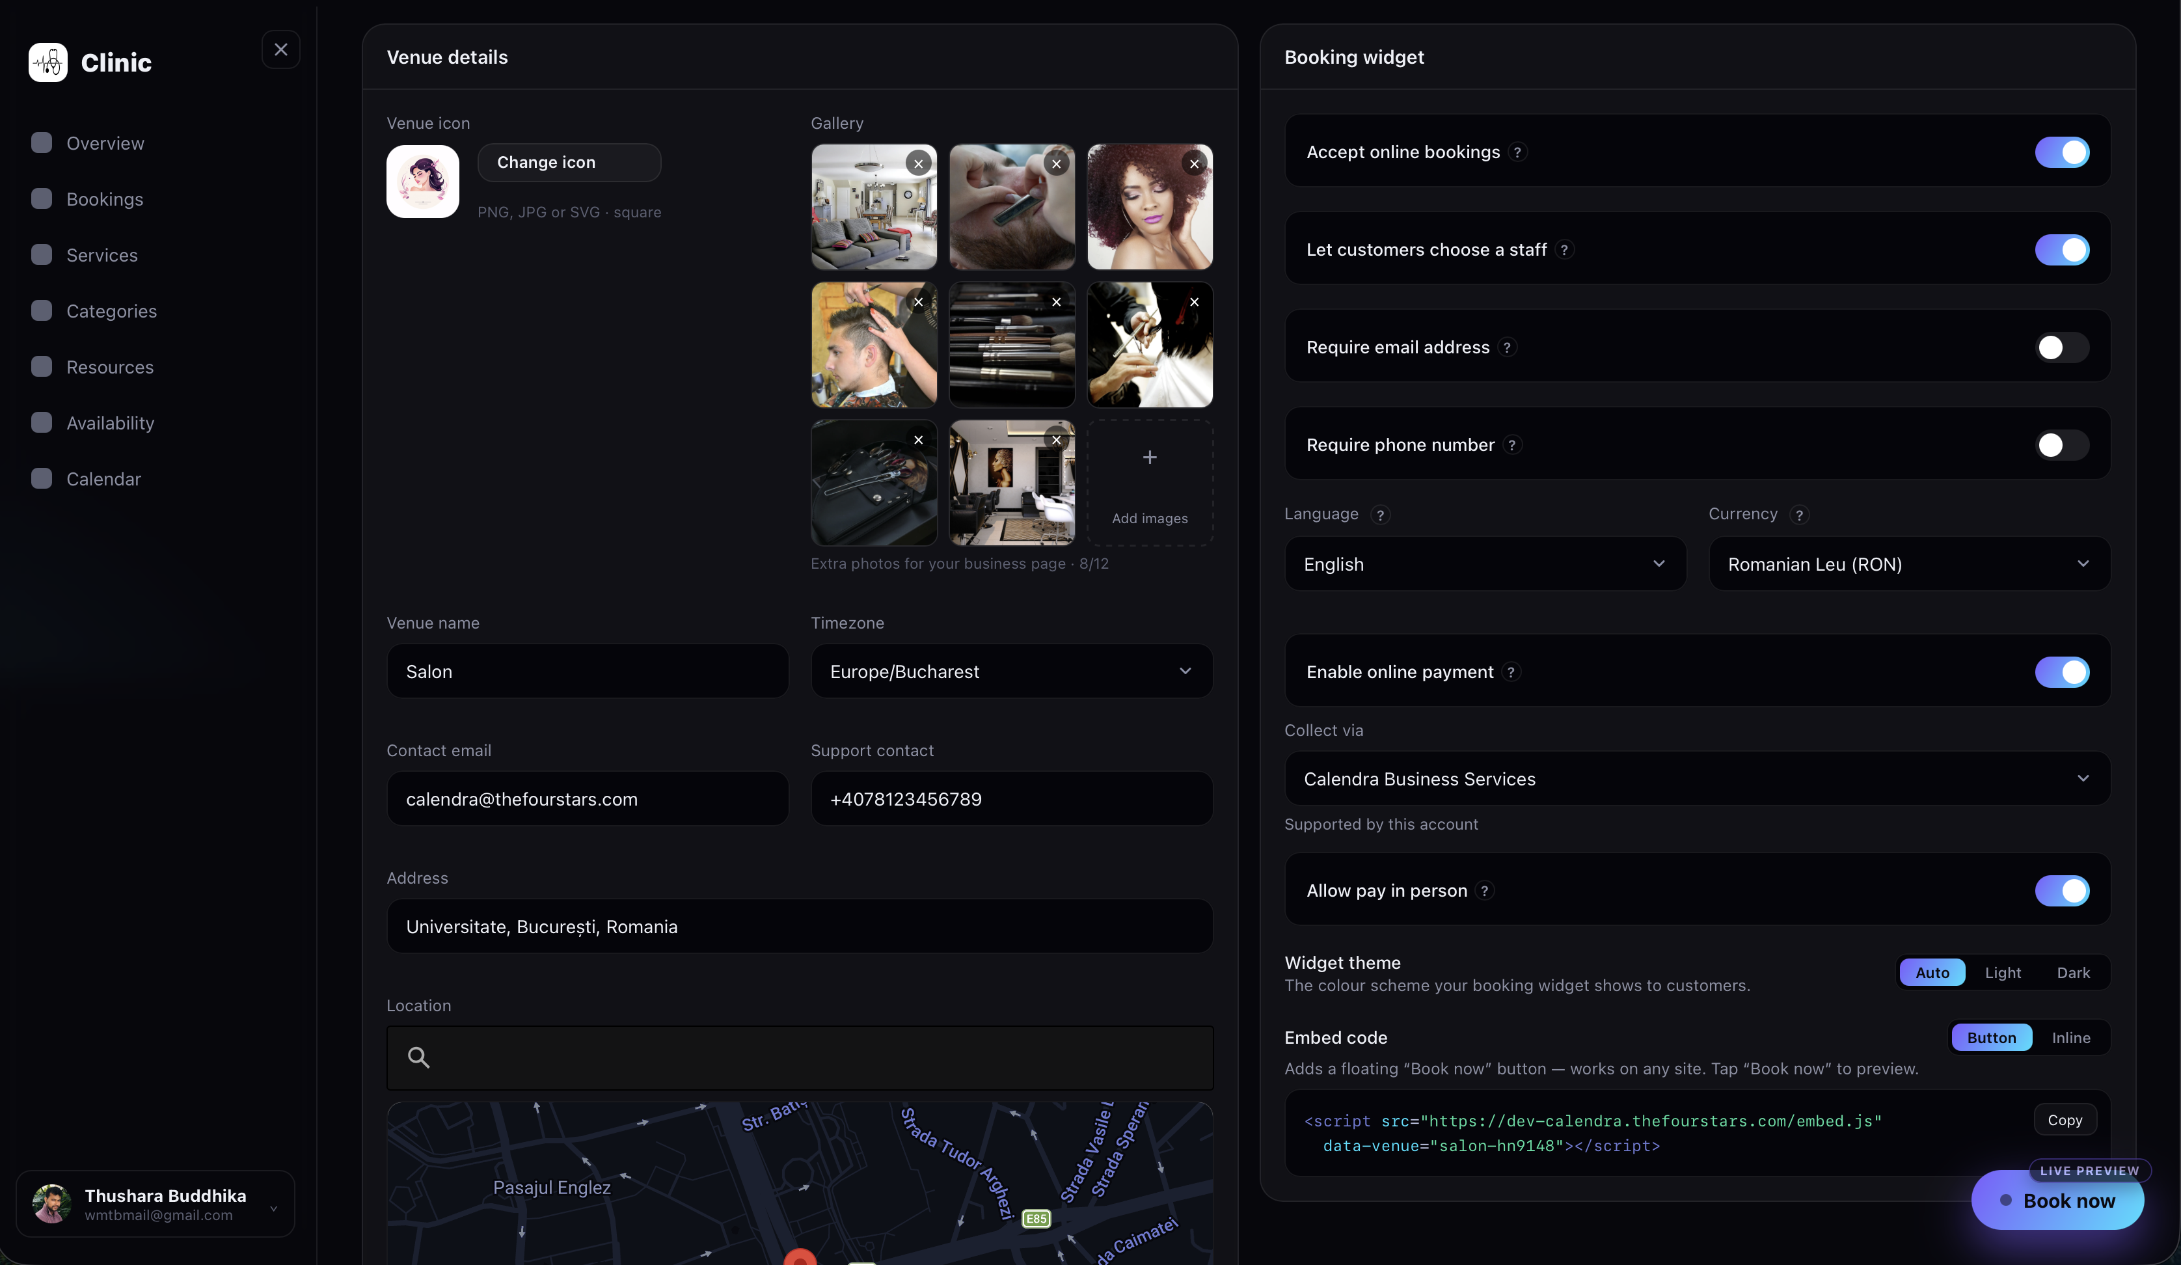Viewport: 2181px width, 1265px height.
Task: Click the venue icon avatar image
Action: point(422,181)
